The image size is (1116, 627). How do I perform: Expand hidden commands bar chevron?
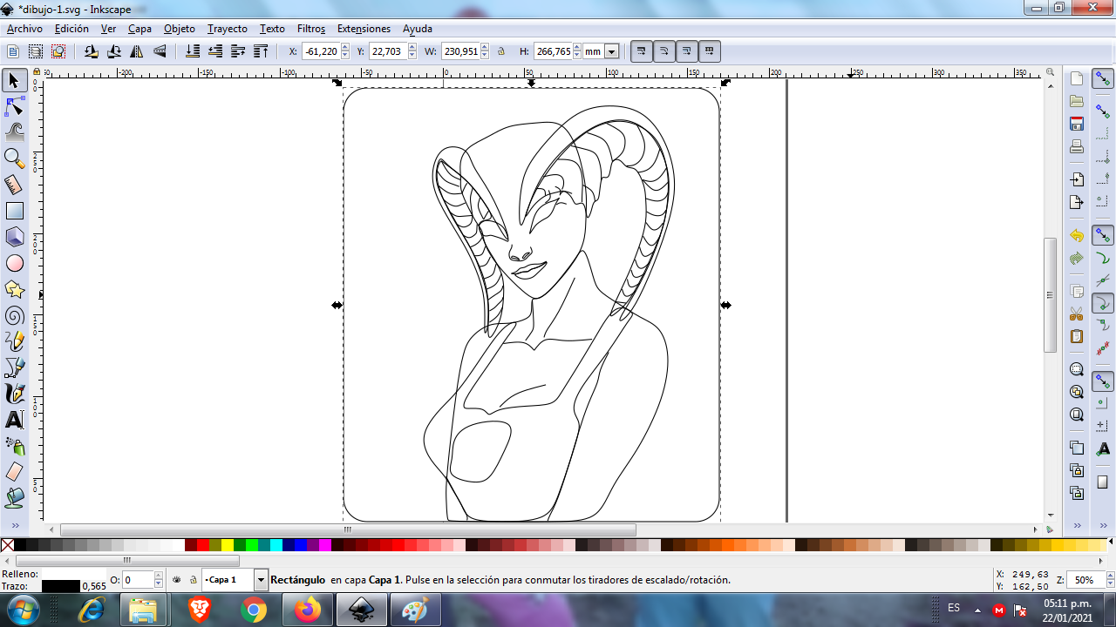[x=1077, y=526]
